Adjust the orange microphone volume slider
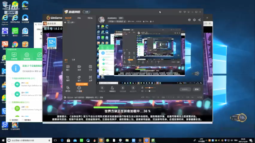255x143 pixels. click(x=150, y=88)
